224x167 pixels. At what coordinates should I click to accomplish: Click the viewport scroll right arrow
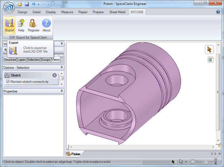pos(214,147)
